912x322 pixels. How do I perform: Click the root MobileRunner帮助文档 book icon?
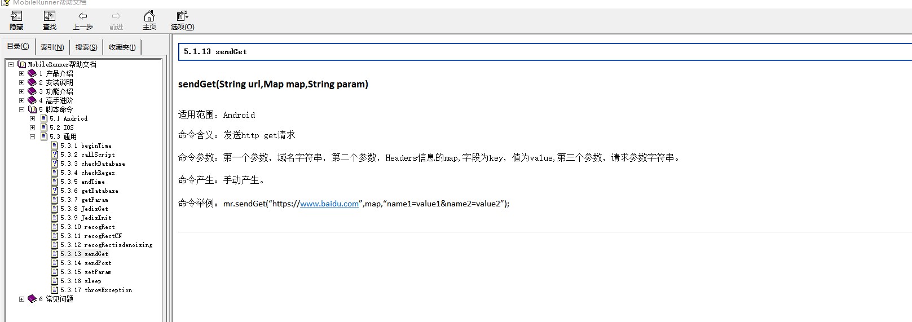(21, 64)
